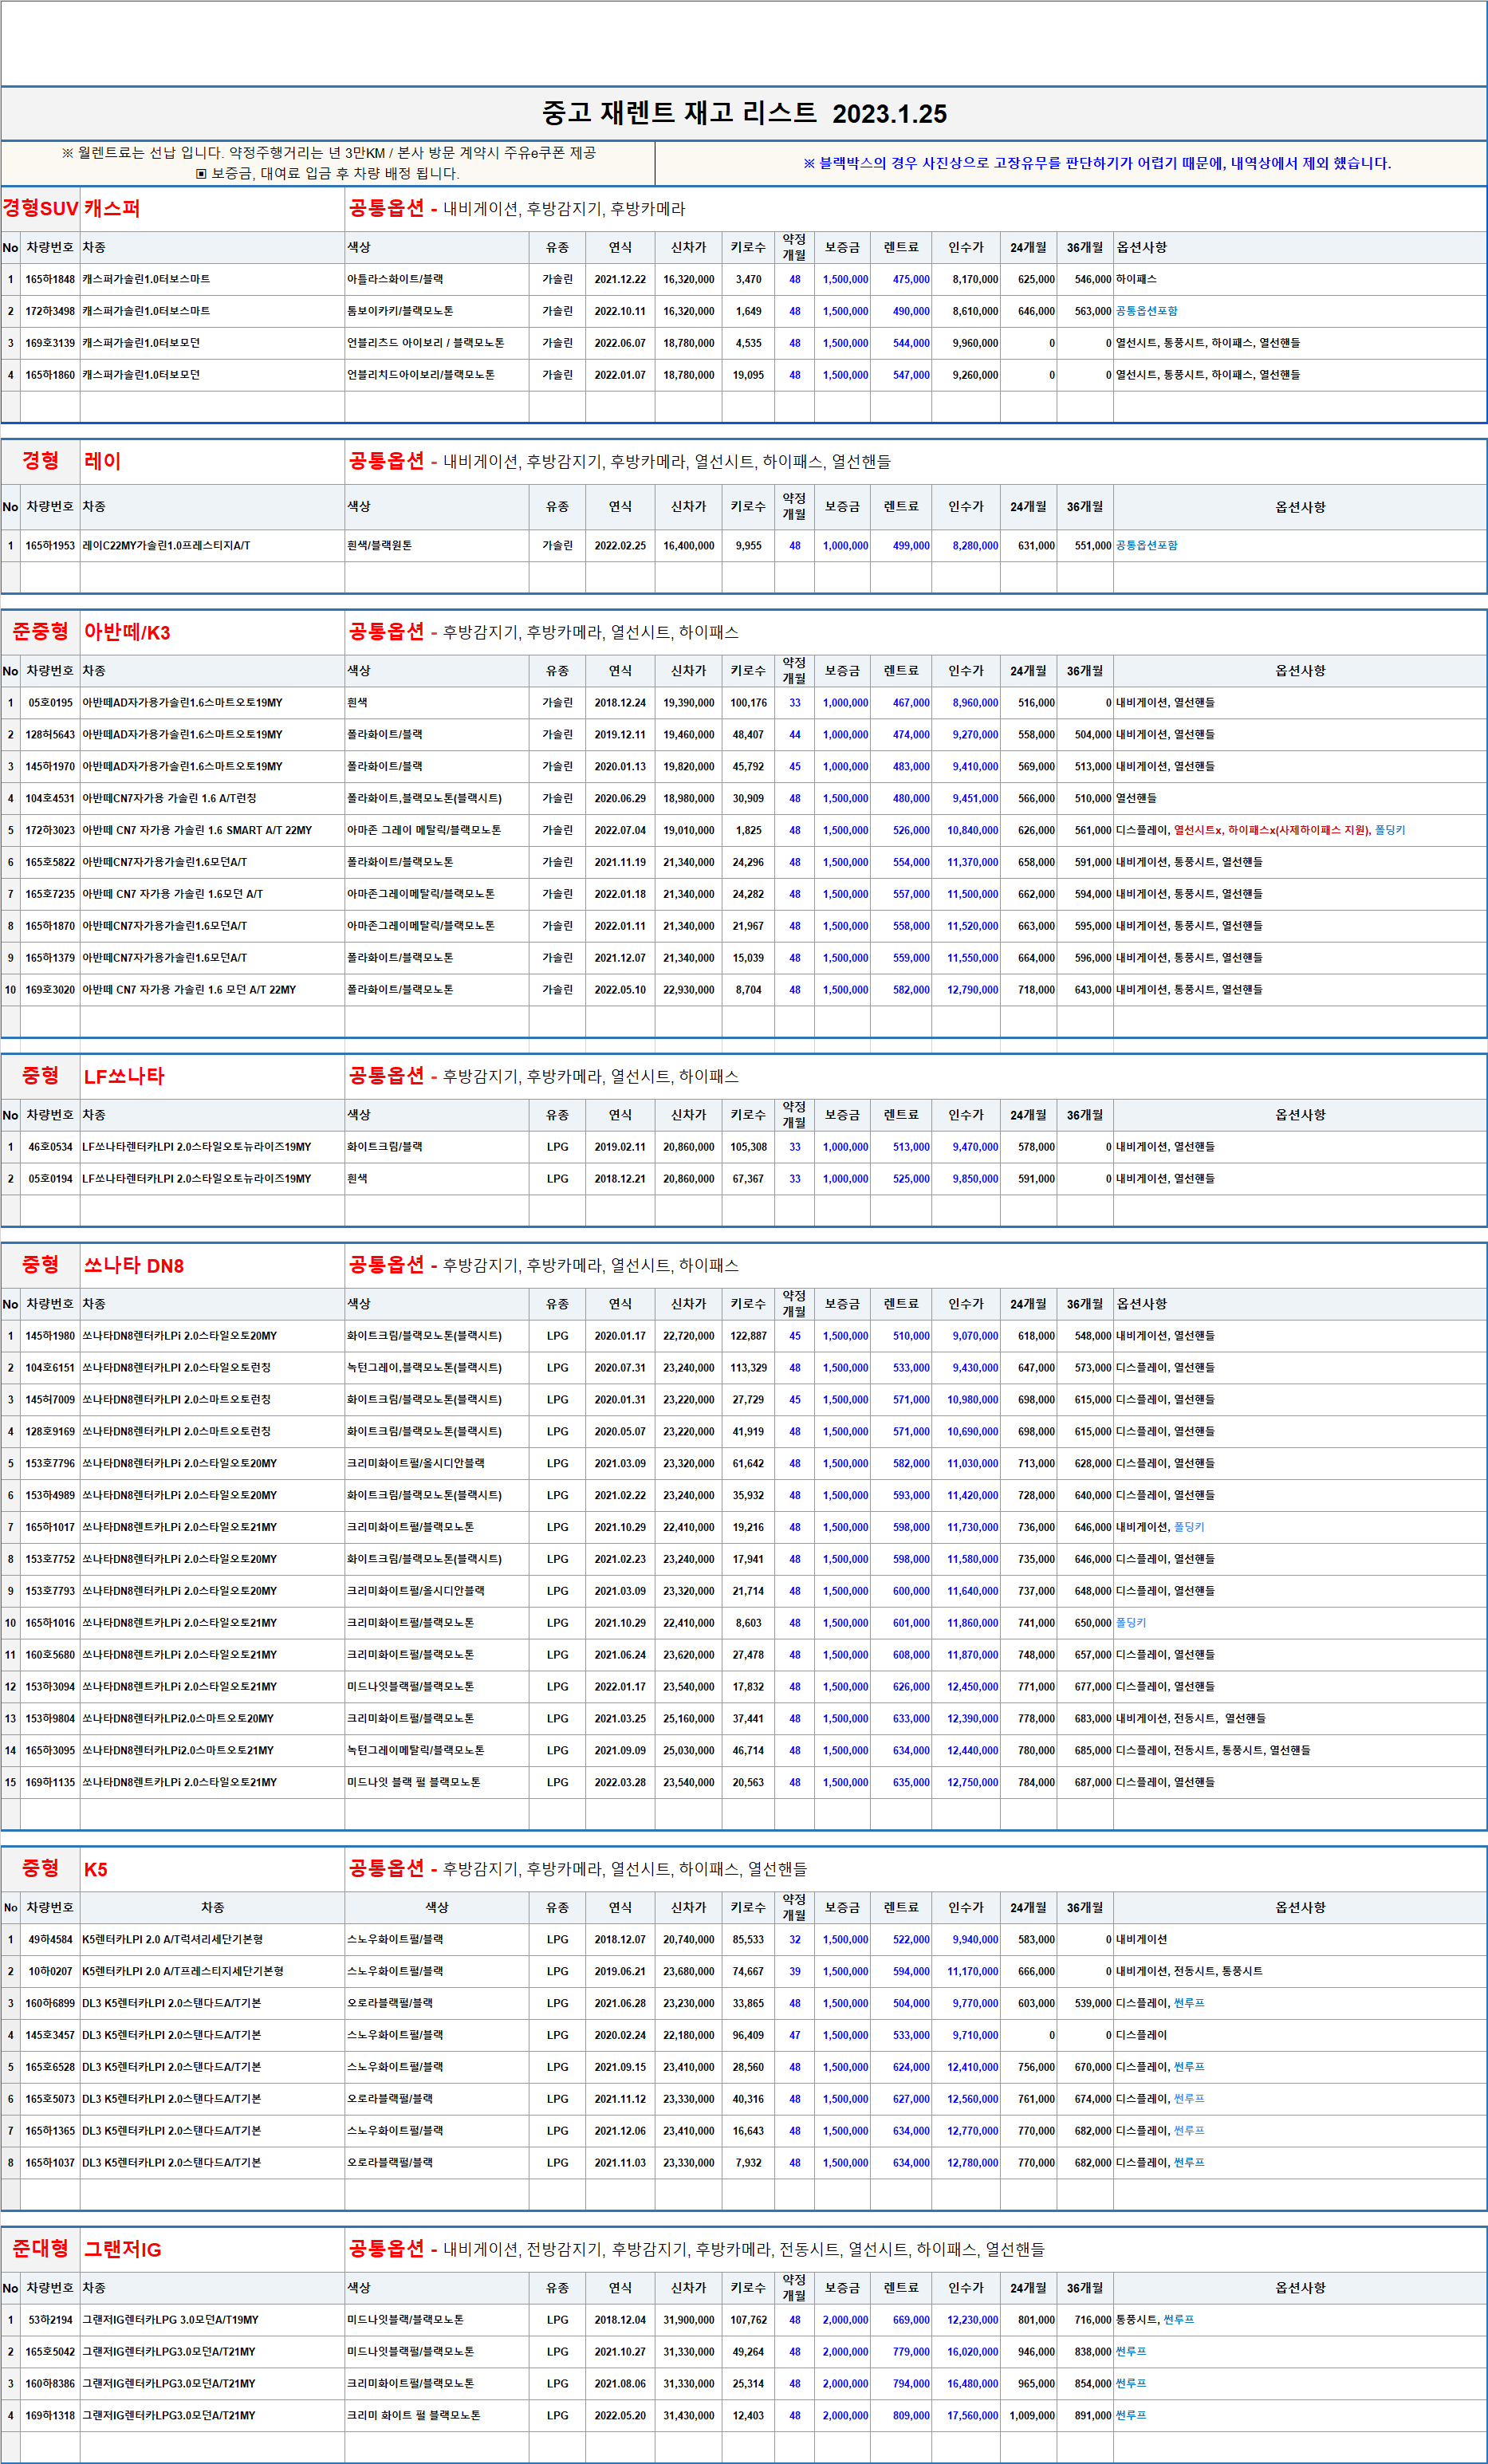Click plate number 165호5042
This screenshot has height=2464, width=1488.
50,2352
